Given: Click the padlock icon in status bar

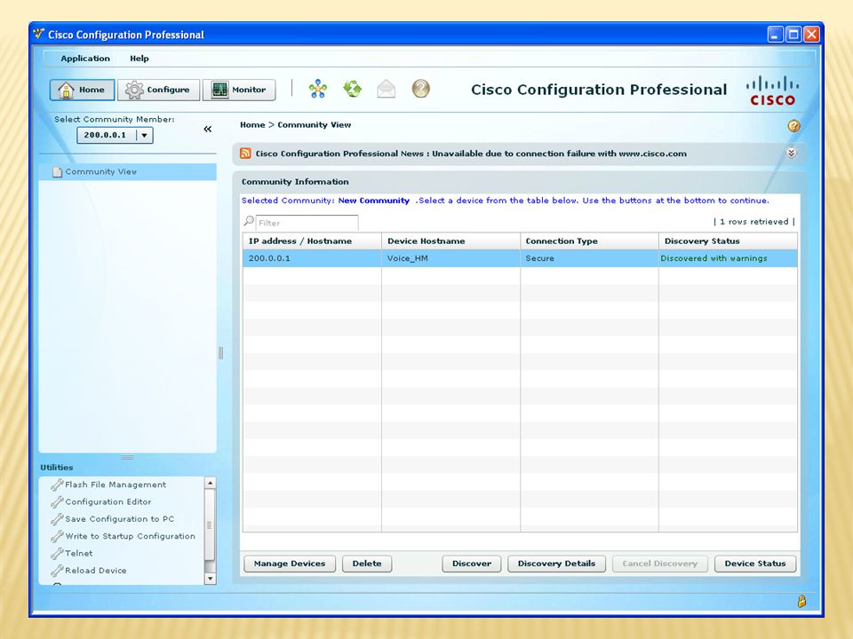Looking at the screenshot, I should (801, 601).
